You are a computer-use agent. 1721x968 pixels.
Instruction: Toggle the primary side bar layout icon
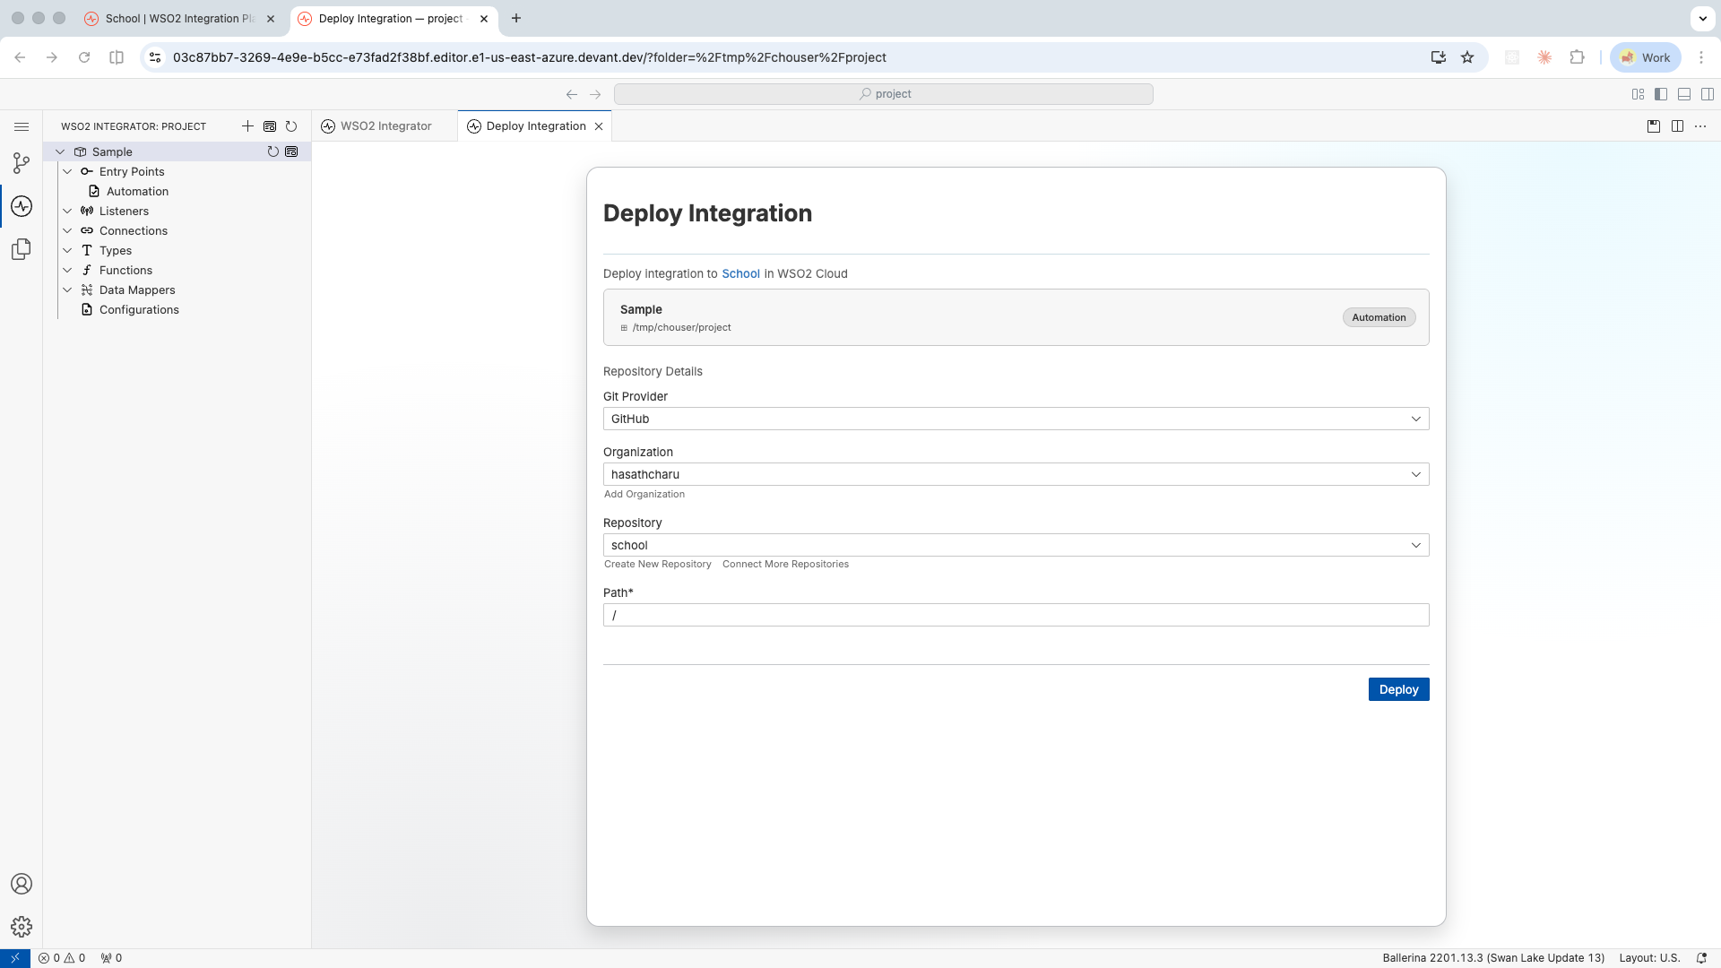click(x=1661, y=94)
